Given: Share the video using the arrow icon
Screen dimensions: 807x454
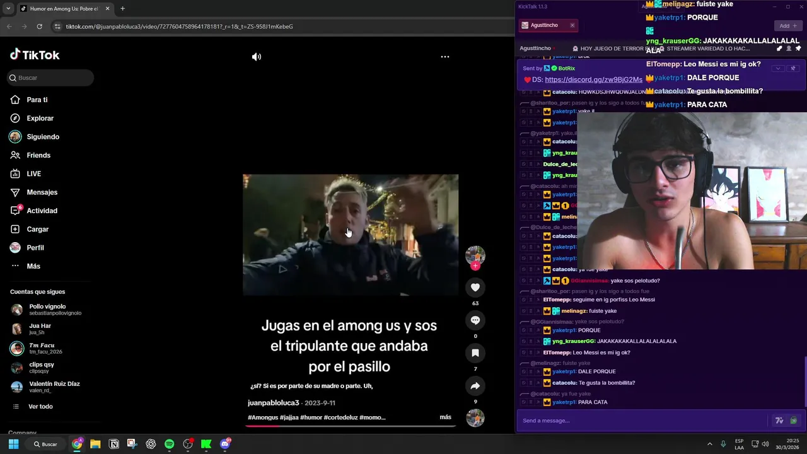Looking at the screenshot, I should 475,386.
